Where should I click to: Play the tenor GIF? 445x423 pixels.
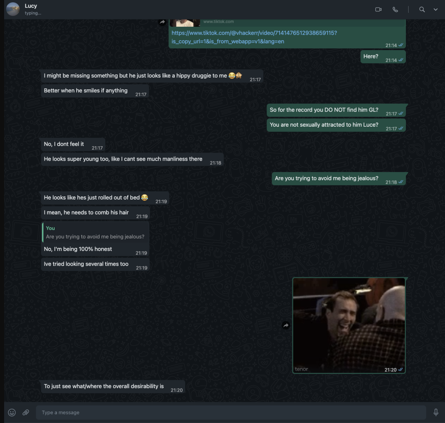coord(349,325)
